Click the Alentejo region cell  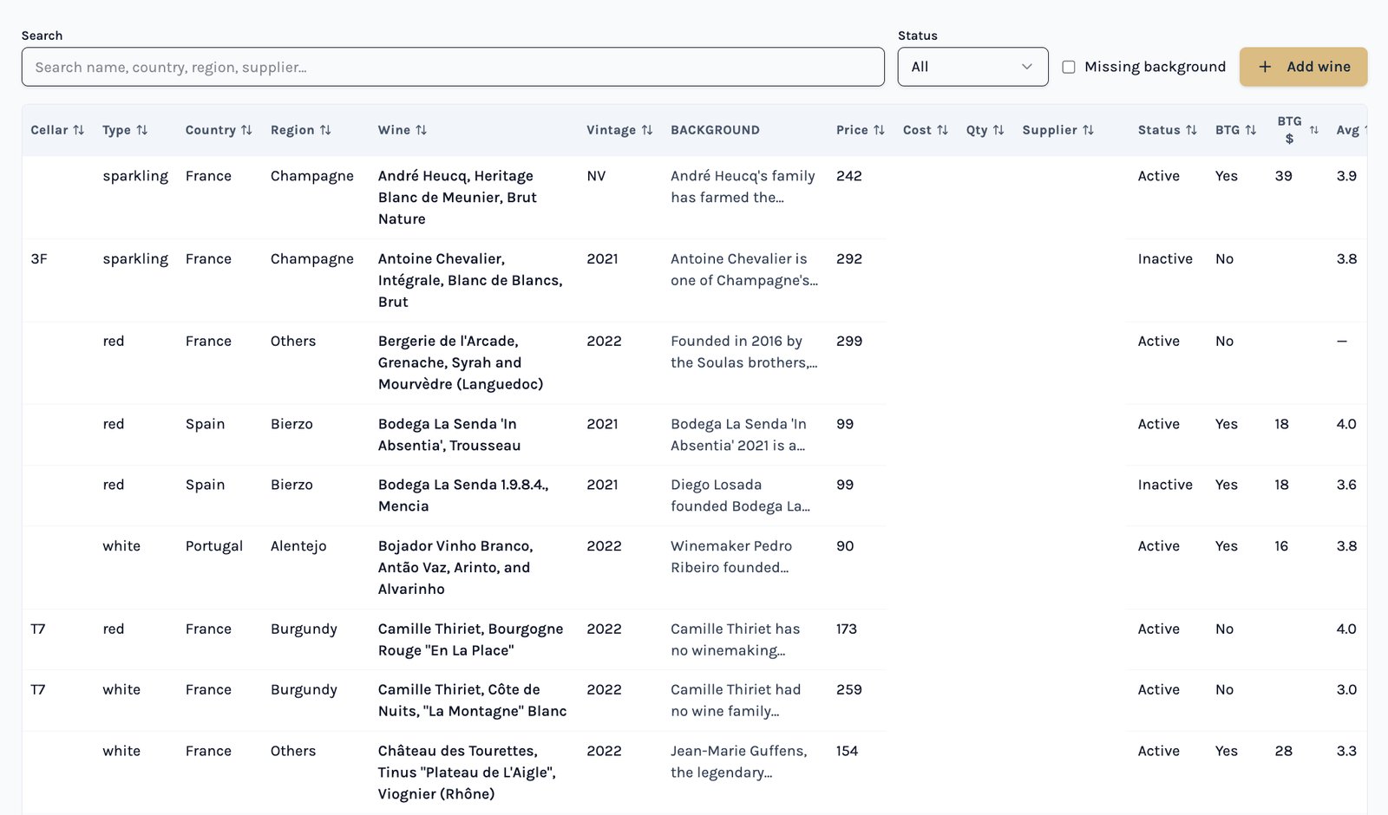point(298,546)
